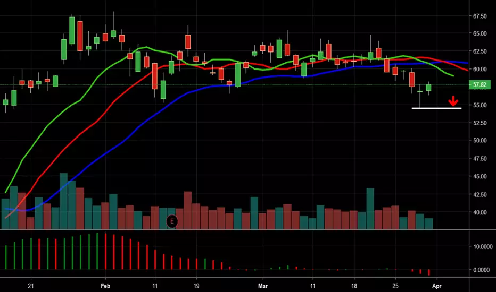Click the 62.50 price axis label
The width and height of the screenshot is (496, 292).
point(480,51)
